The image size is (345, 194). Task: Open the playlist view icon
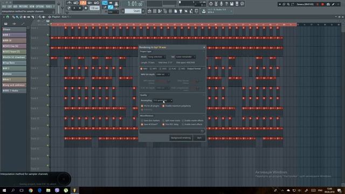pos(150,11)
